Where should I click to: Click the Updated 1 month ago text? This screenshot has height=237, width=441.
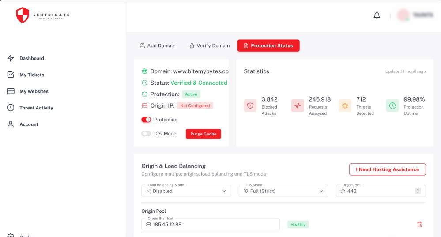(x=405, y=71)
